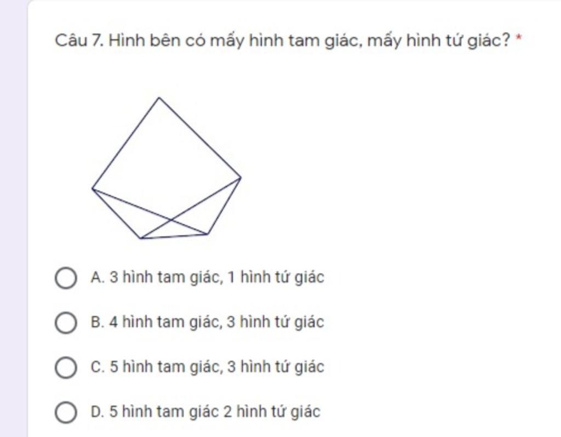Click the crossing point of the two diagonals
The width and height of the screenshot is (561, 437).
click(x=171, y=219)
